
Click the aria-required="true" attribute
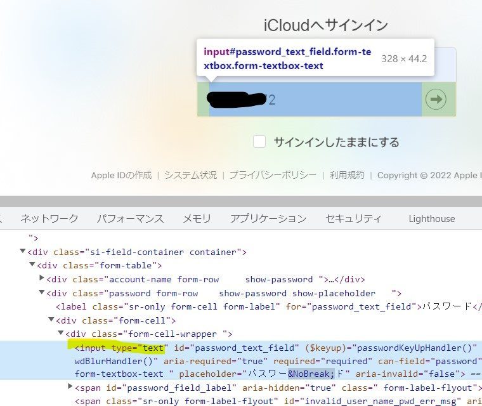click(216, 361)
